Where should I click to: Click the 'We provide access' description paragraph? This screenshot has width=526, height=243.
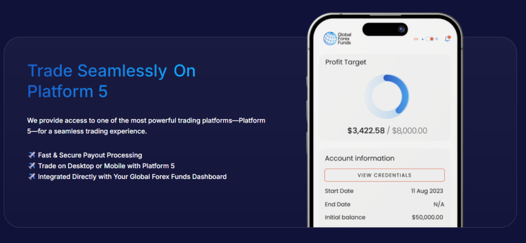(146, 126)
